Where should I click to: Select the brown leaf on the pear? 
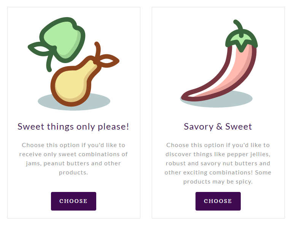[x=109, y=61]
